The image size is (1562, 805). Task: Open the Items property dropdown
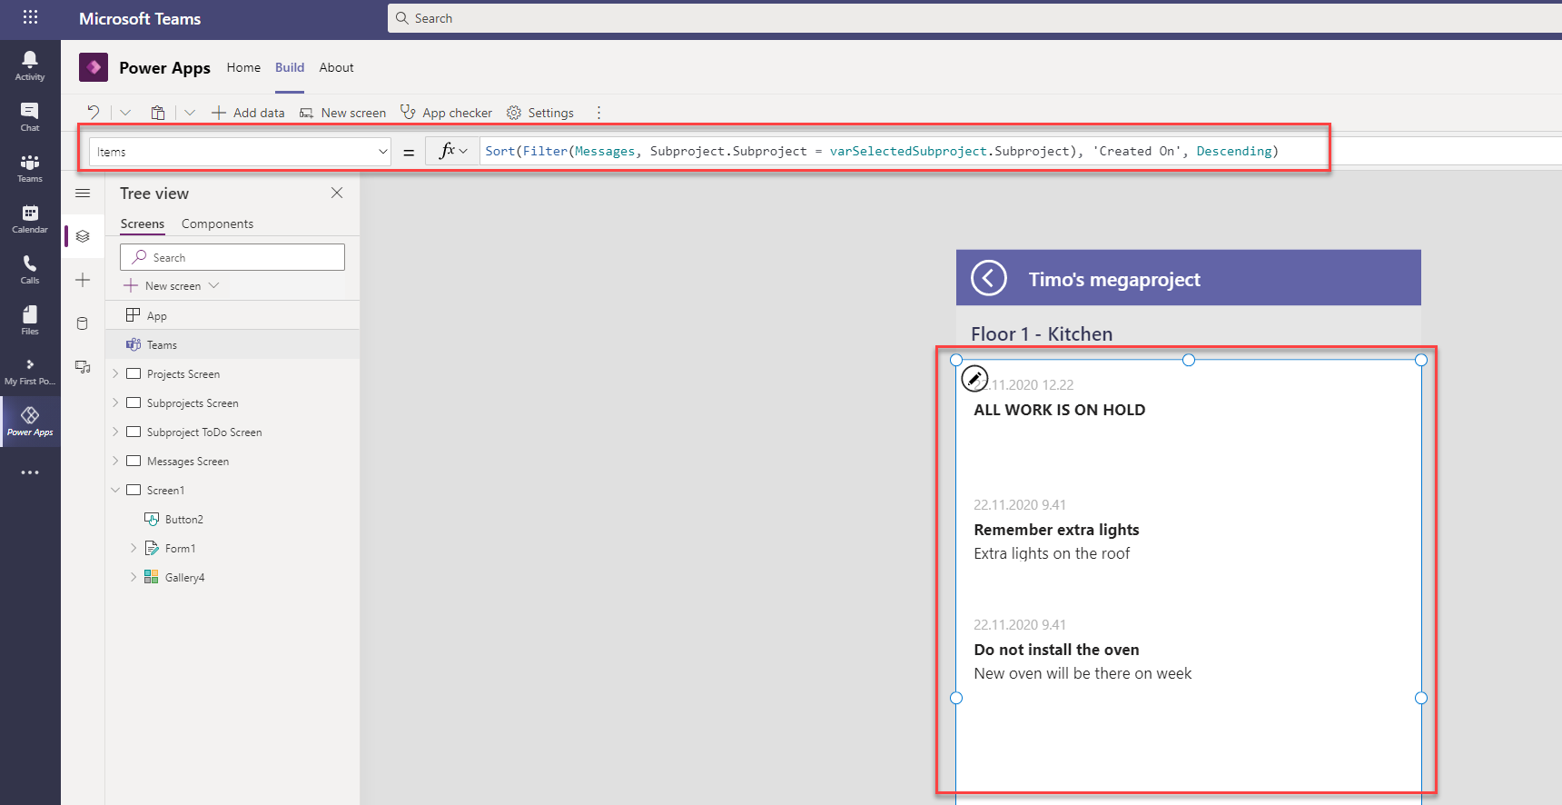pyautogui.click(x=382, y=152)
